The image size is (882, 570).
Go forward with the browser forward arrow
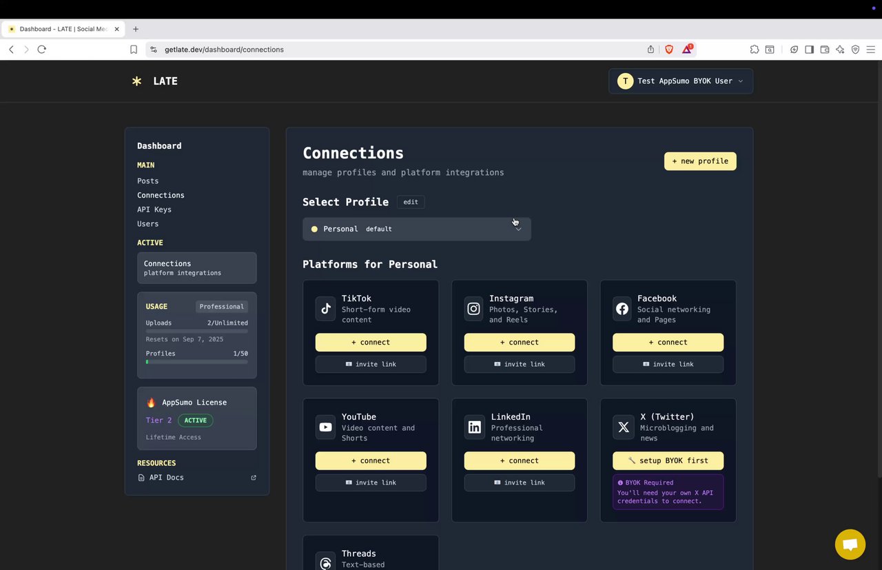click(x=26, y=50)
